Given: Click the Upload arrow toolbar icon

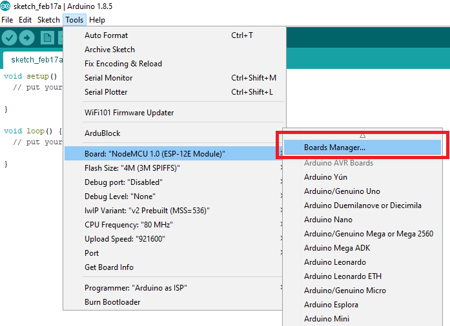Looking at the screenshot, I should coord(26,38).
